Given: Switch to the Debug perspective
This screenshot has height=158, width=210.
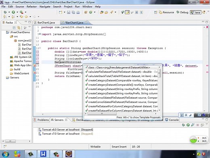Looking at the screenshot, I should (182, 12).
